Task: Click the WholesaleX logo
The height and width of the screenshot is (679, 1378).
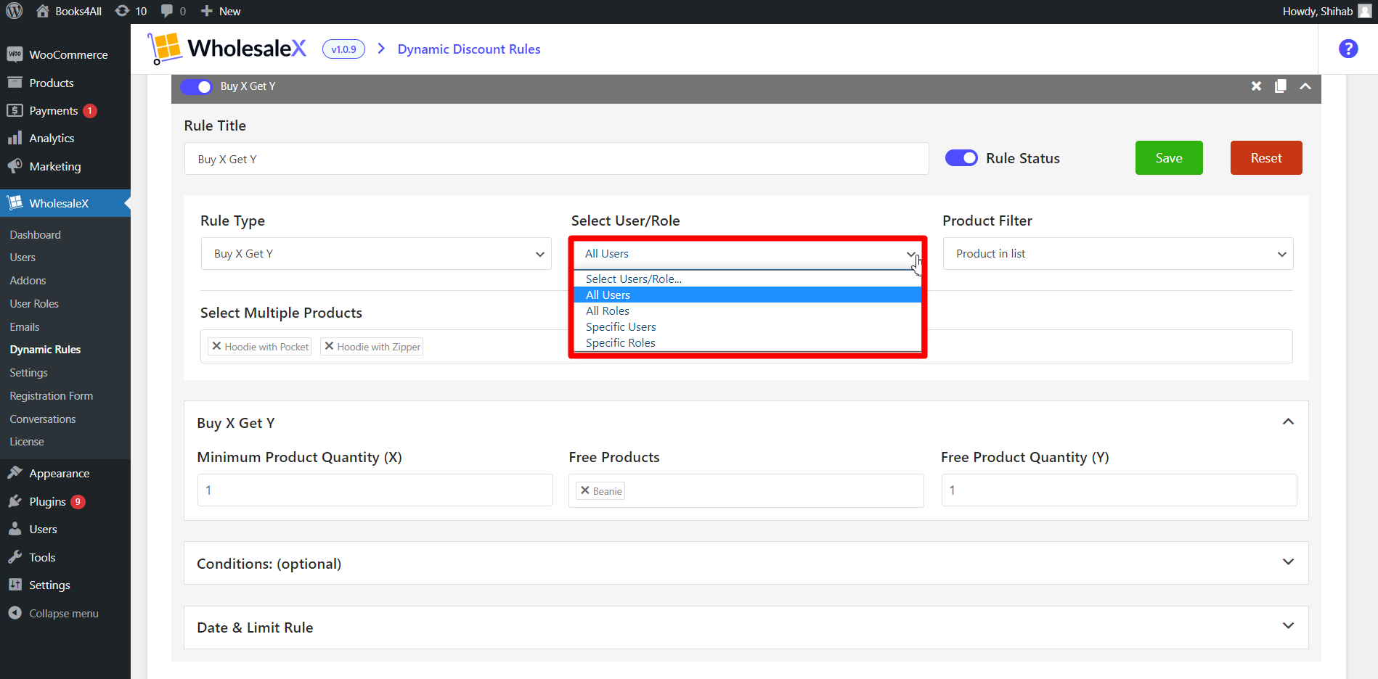Action: (227, 49)
